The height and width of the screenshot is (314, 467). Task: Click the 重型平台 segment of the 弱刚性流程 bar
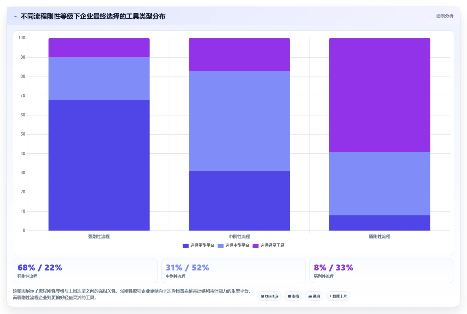(380, 223)
